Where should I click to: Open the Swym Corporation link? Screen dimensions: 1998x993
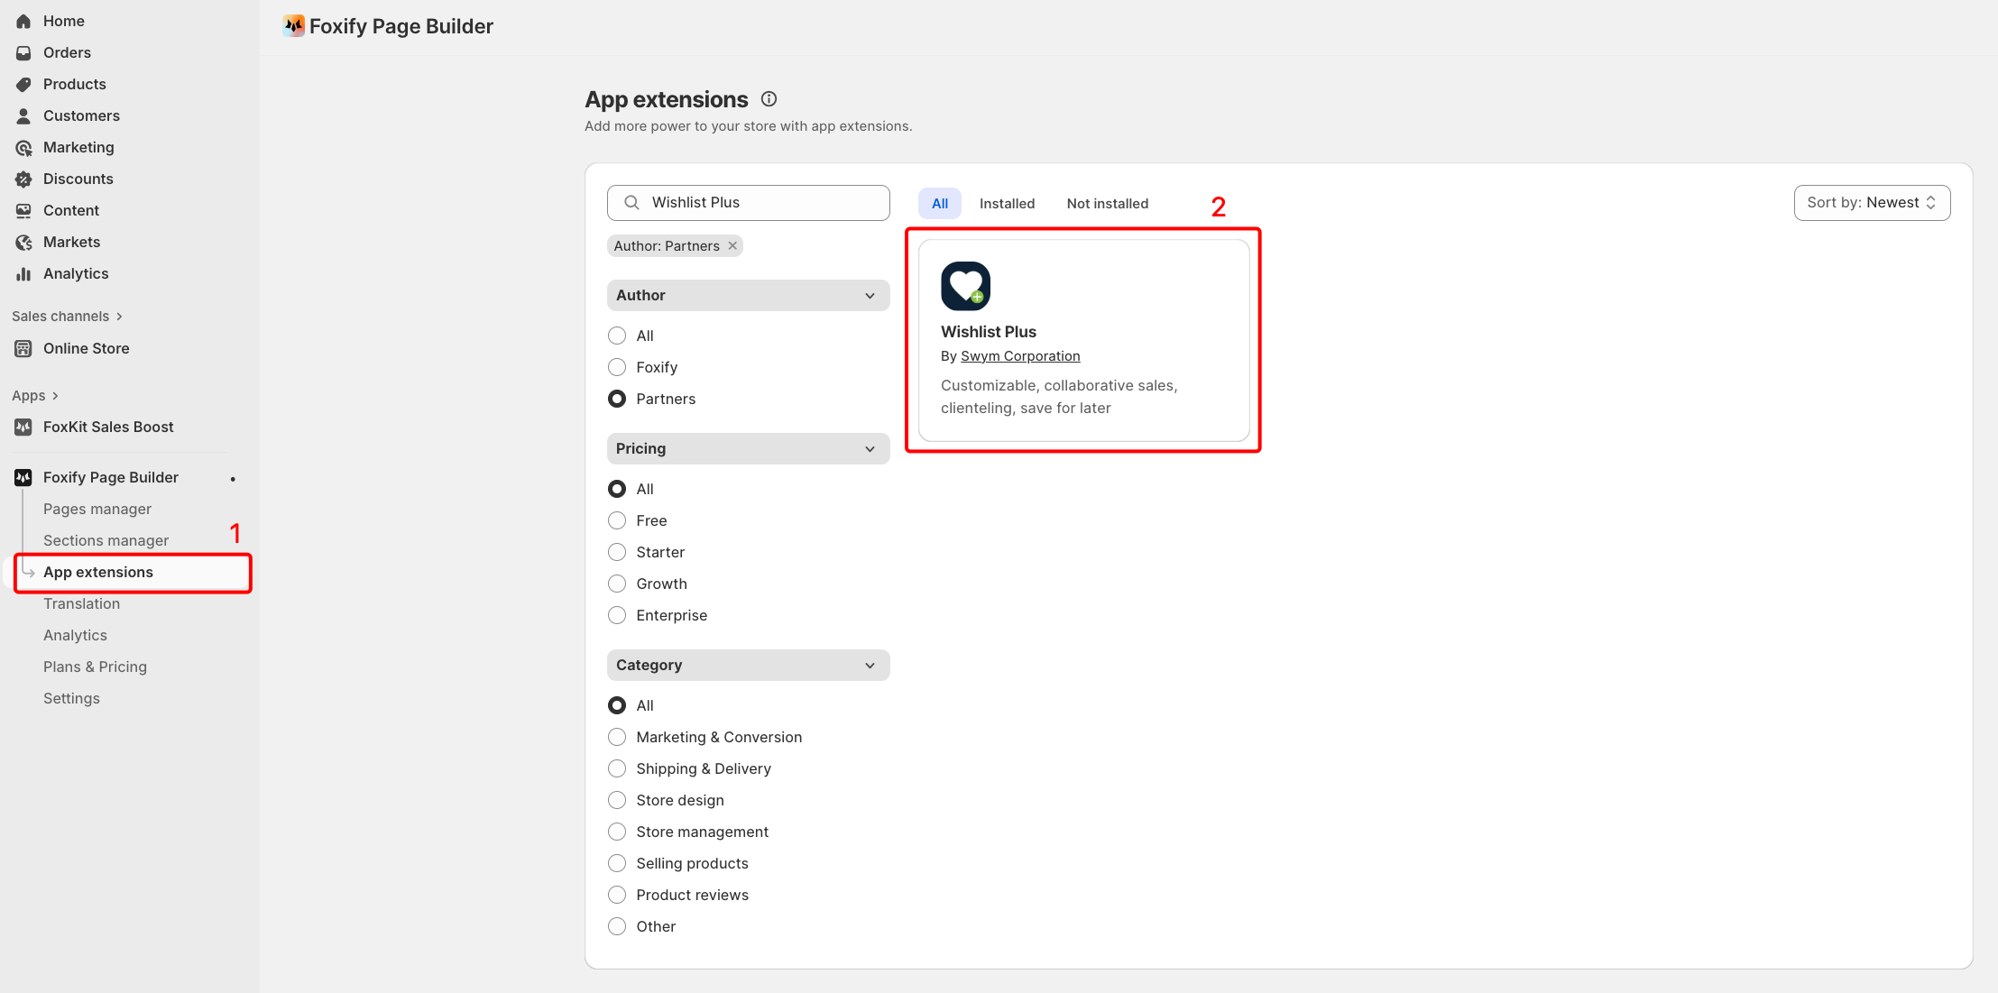[x=1020, y=356]
